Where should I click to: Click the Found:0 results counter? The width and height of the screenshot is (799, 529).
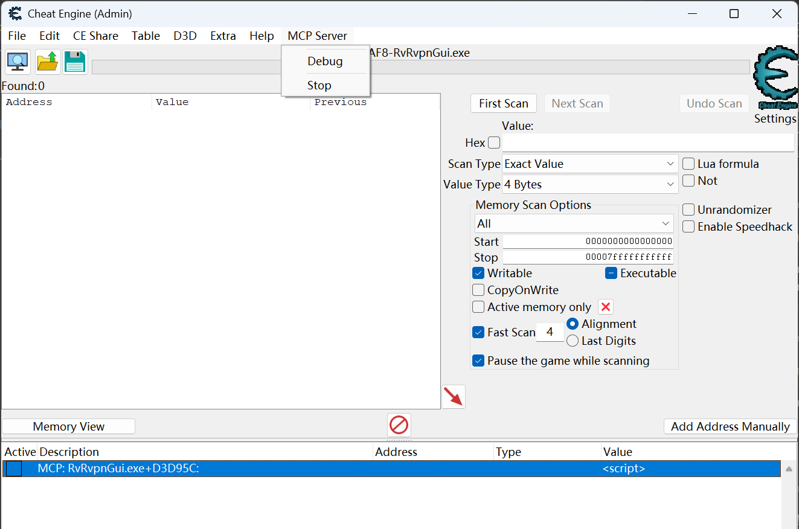coord(23,86)
